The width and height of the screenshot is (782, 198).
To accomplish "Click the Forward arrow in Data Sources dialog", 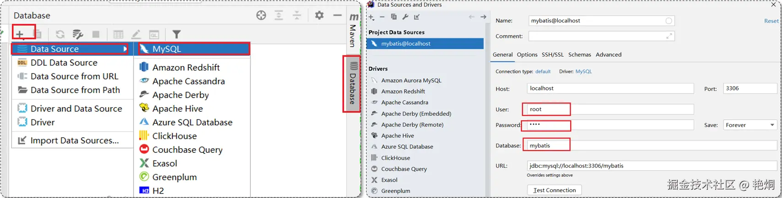I will (x=483, y=17).
